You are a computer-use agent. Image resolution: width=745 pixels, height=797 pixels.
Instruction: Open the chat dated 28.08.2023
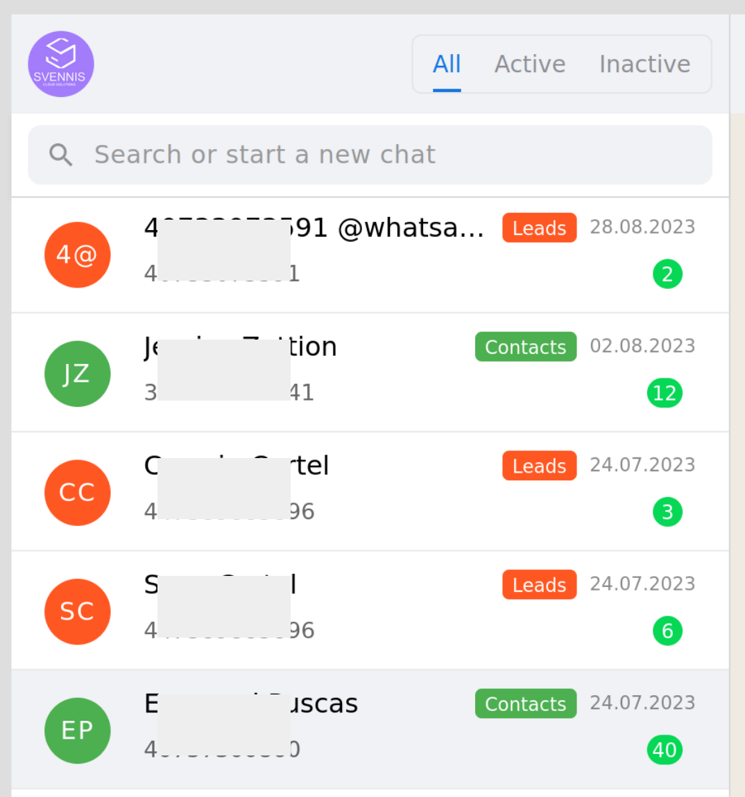point(370,254)
